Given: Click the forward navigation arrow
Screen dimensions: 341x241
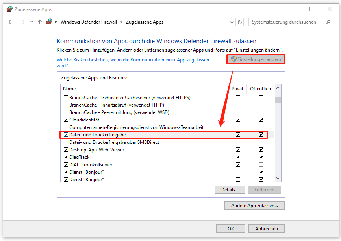Looking at the screenshot, I should (x=22, y=22).
